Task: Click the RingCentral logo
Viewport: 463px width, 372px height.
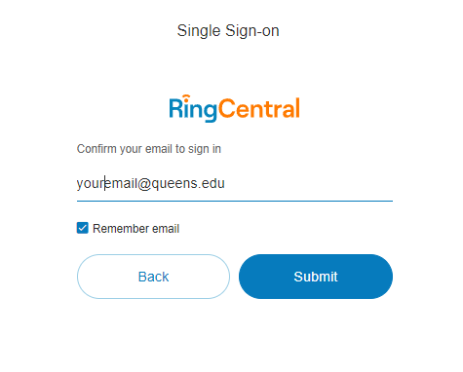Action: (234, 108)
